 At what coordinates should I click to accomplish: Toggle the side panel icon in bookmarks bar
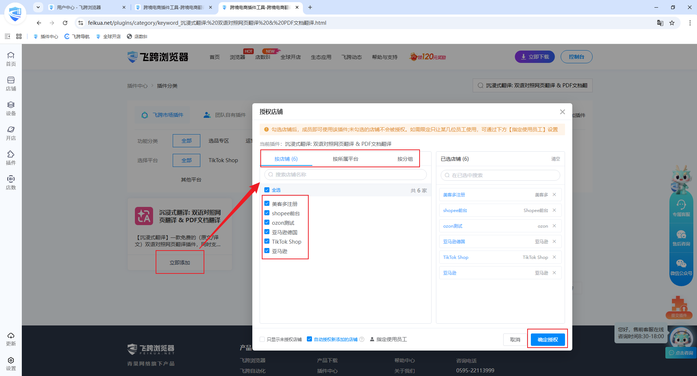click(x=7, y=36)
